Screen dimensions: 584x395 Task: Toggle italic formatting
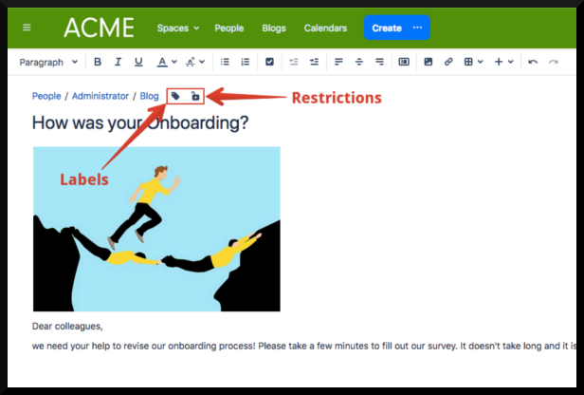(x=118, y=62)
